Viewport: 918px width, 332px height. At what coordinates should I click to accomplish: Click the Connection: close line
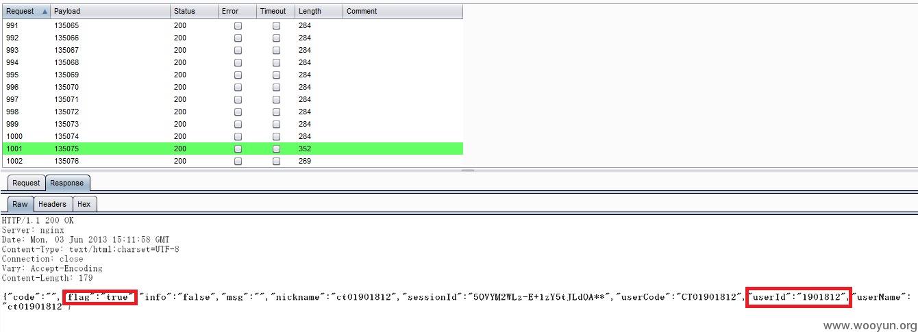pos(42,259)
